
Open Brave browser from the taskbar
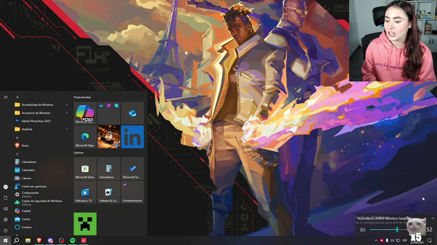coord(39,241)
